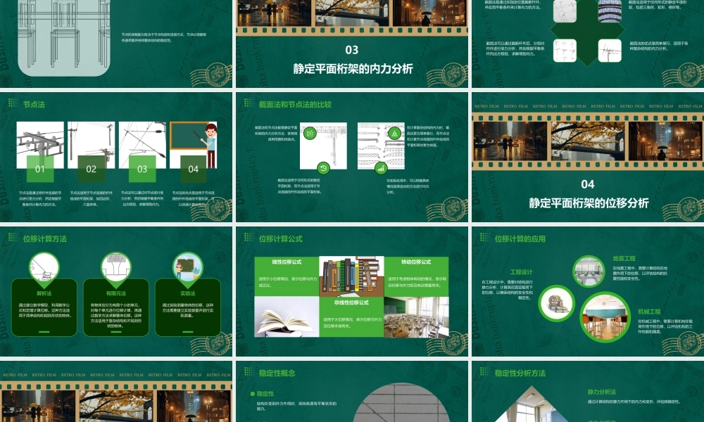Select the 节点法 slide title
704x422 pixels.
coord(34,105)
